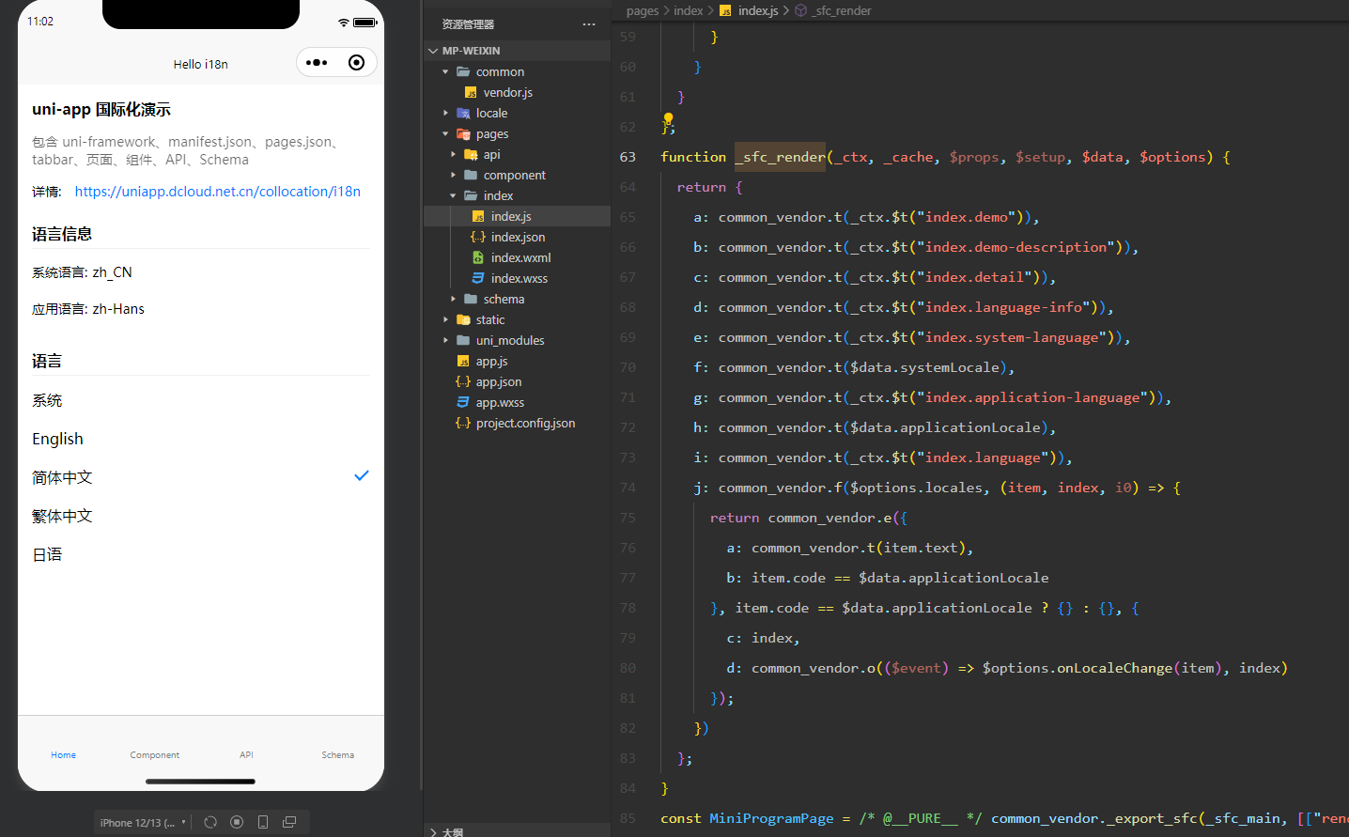Click the detach simulator window icon

coord(289,822)
